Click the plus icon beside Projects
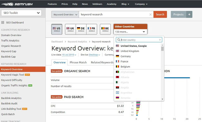This screenshot has height=122, width=202. click(189, 14)
